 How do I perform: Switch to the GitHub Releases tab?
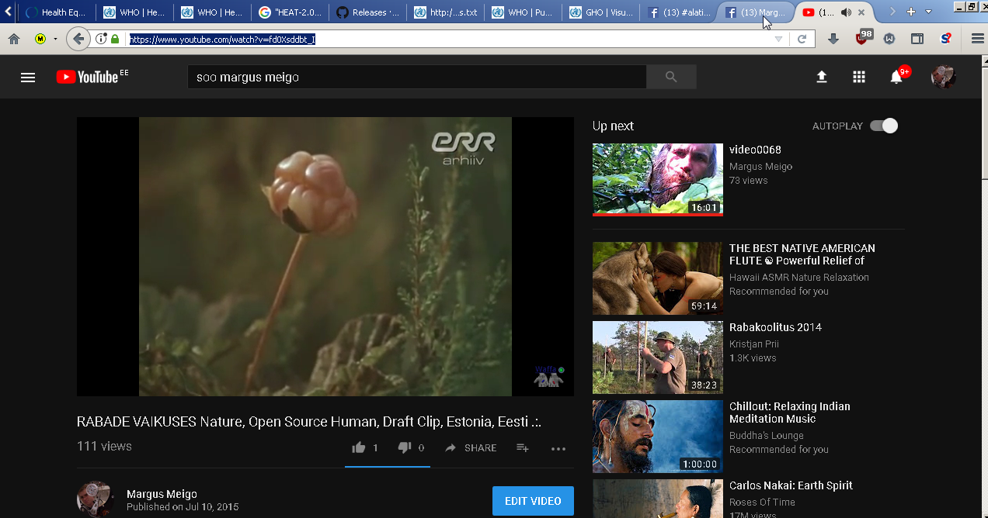pos(367,12)
